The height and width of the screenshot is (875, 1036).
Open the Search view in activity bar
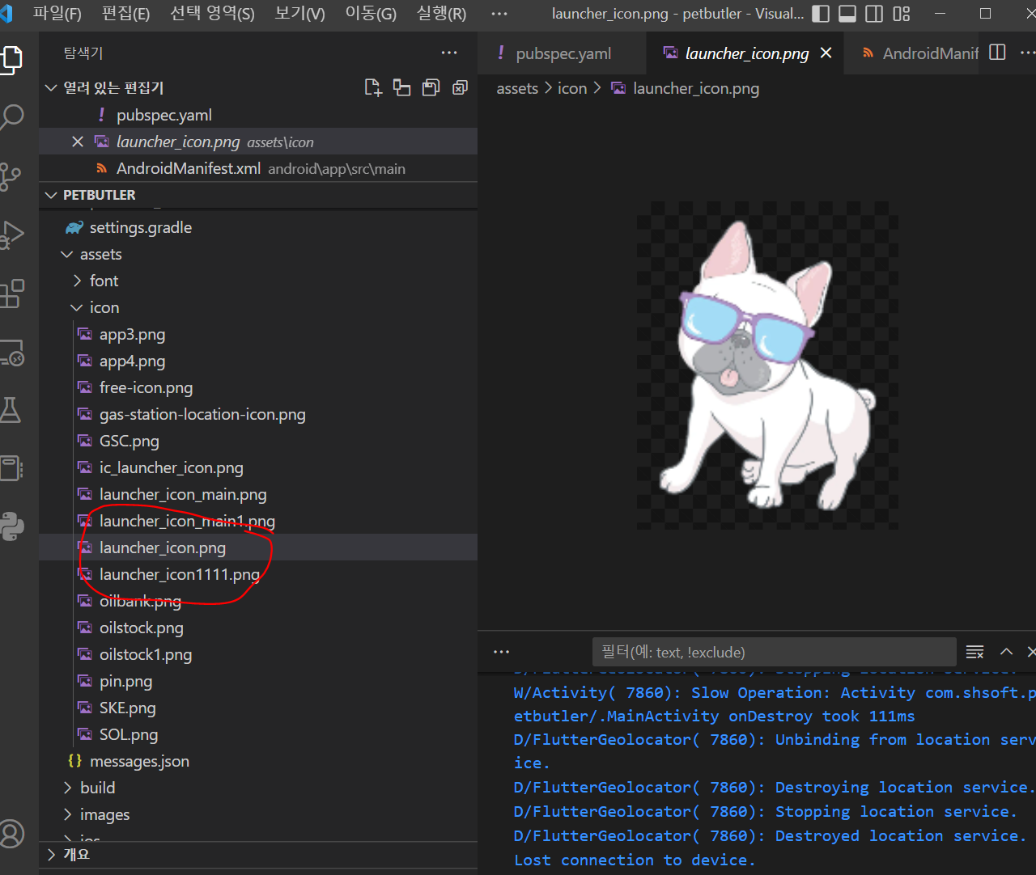click(11, 117)
